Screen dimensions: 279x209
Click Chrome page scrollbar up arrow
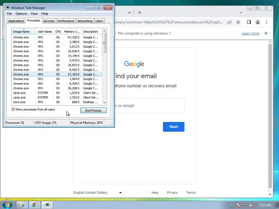coord(270,42)
